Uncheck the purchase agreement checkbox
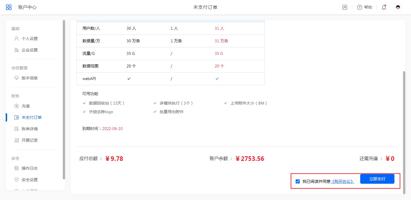The width and height of the screenshot is (411, 200). click(298, 181)
